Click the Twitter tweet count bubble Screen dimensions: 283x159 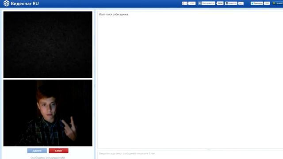point(267,3)
